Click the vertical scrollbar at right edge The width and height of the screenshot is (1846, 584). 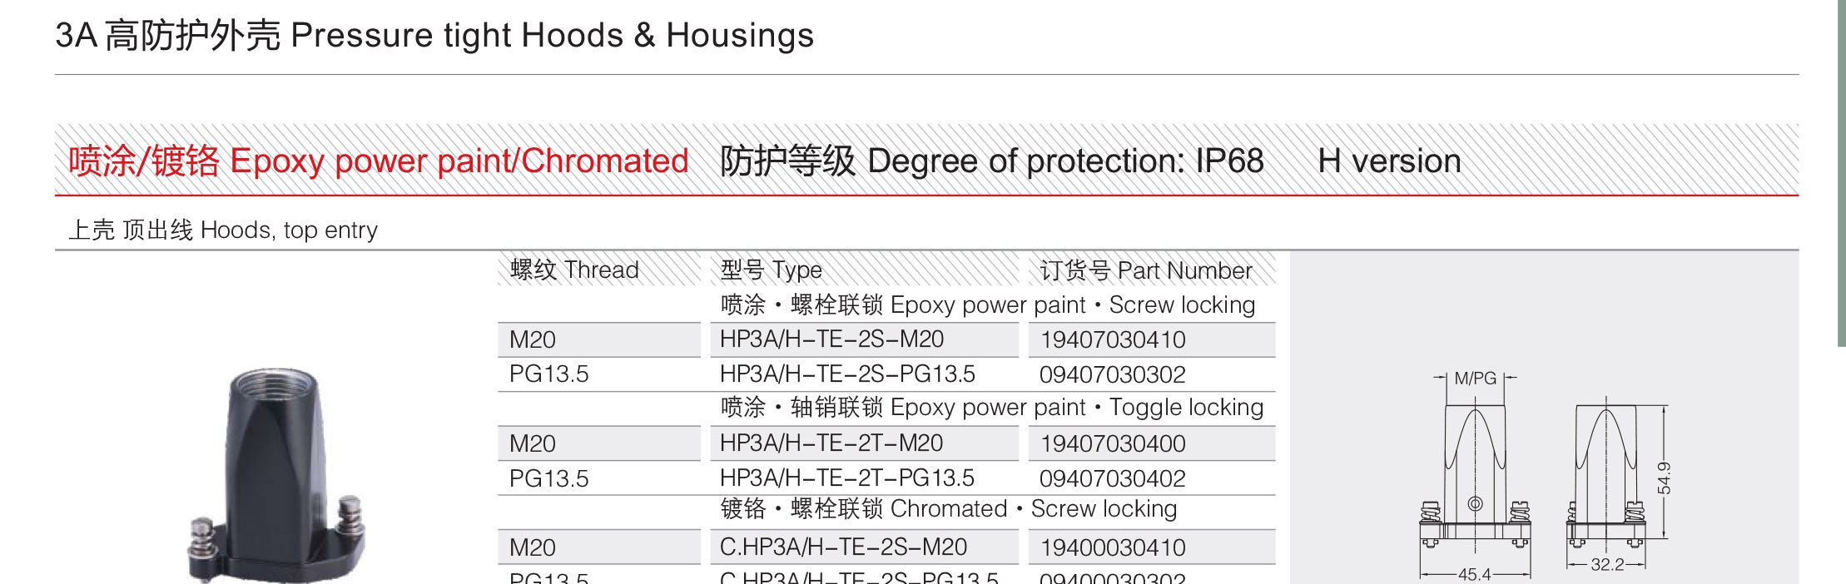click(x=1841, y=173)
